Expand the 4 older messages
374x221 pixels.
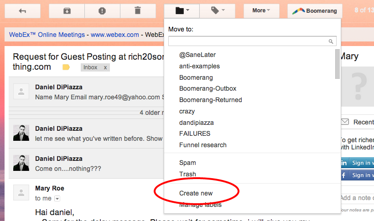151,112
